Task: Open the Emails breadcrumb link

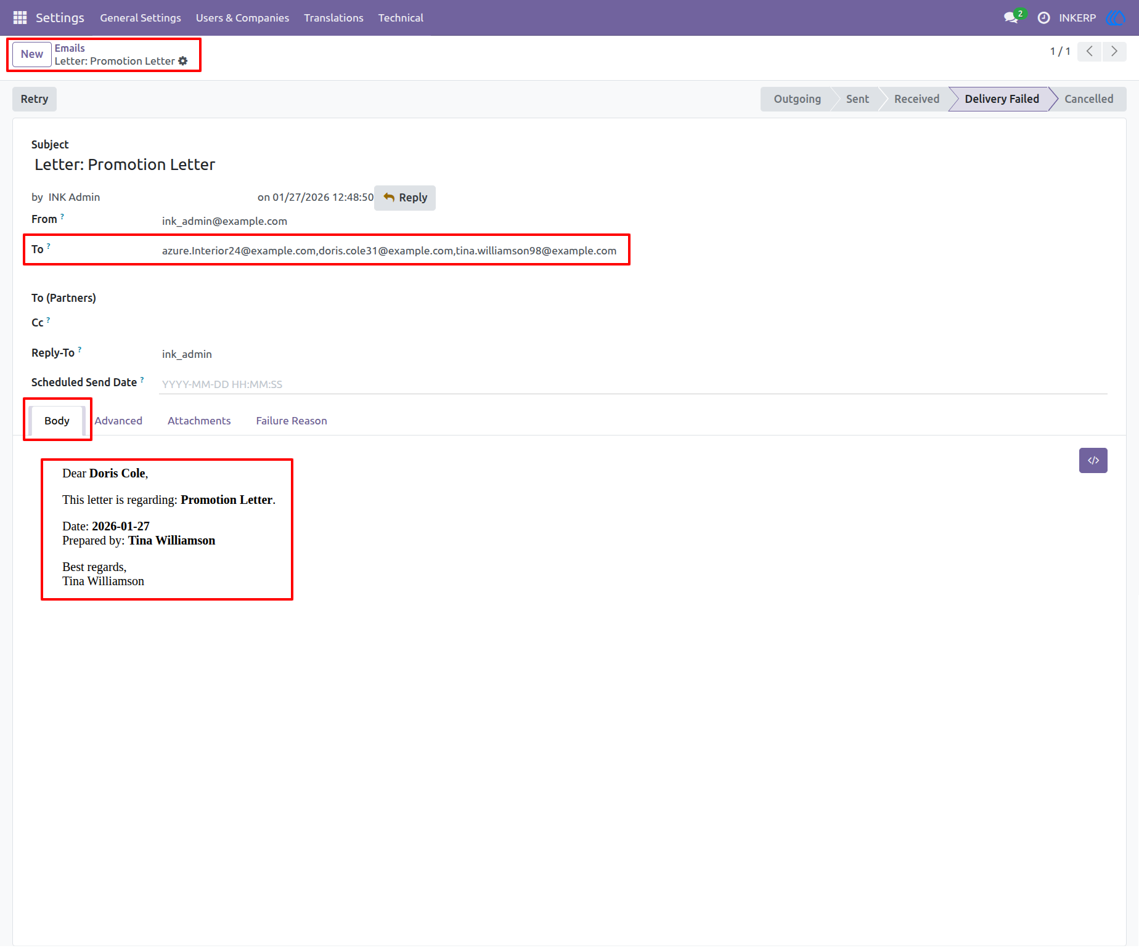Action: click(x=70, y=48)
